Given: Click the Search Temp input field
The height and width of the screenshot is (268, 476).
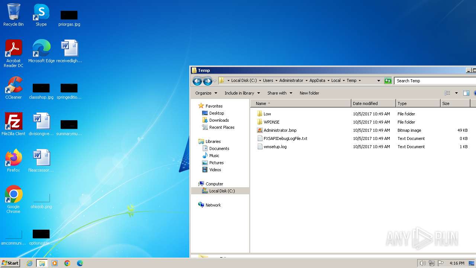Looking at the screenshot, I should tap(435, 81).
